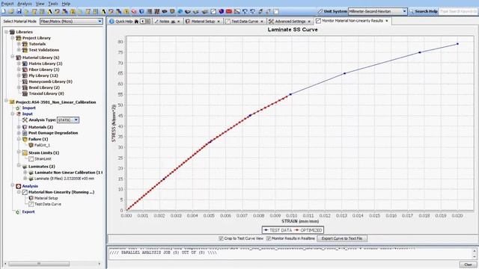Click the red rectangular toolbar icon
The height and width of the screenshot is (269, 479).
tap(229, 11)
